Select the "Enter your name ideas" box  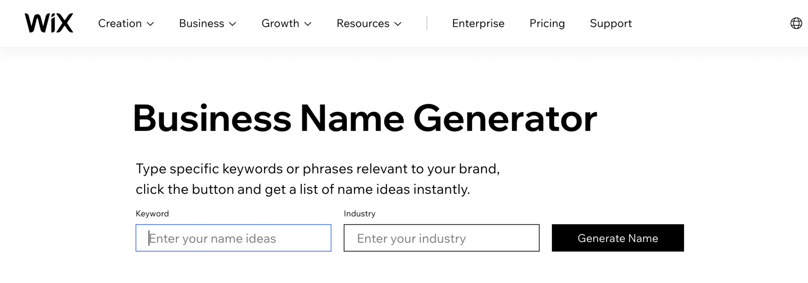pyautogui.click(x=233, y=238)
